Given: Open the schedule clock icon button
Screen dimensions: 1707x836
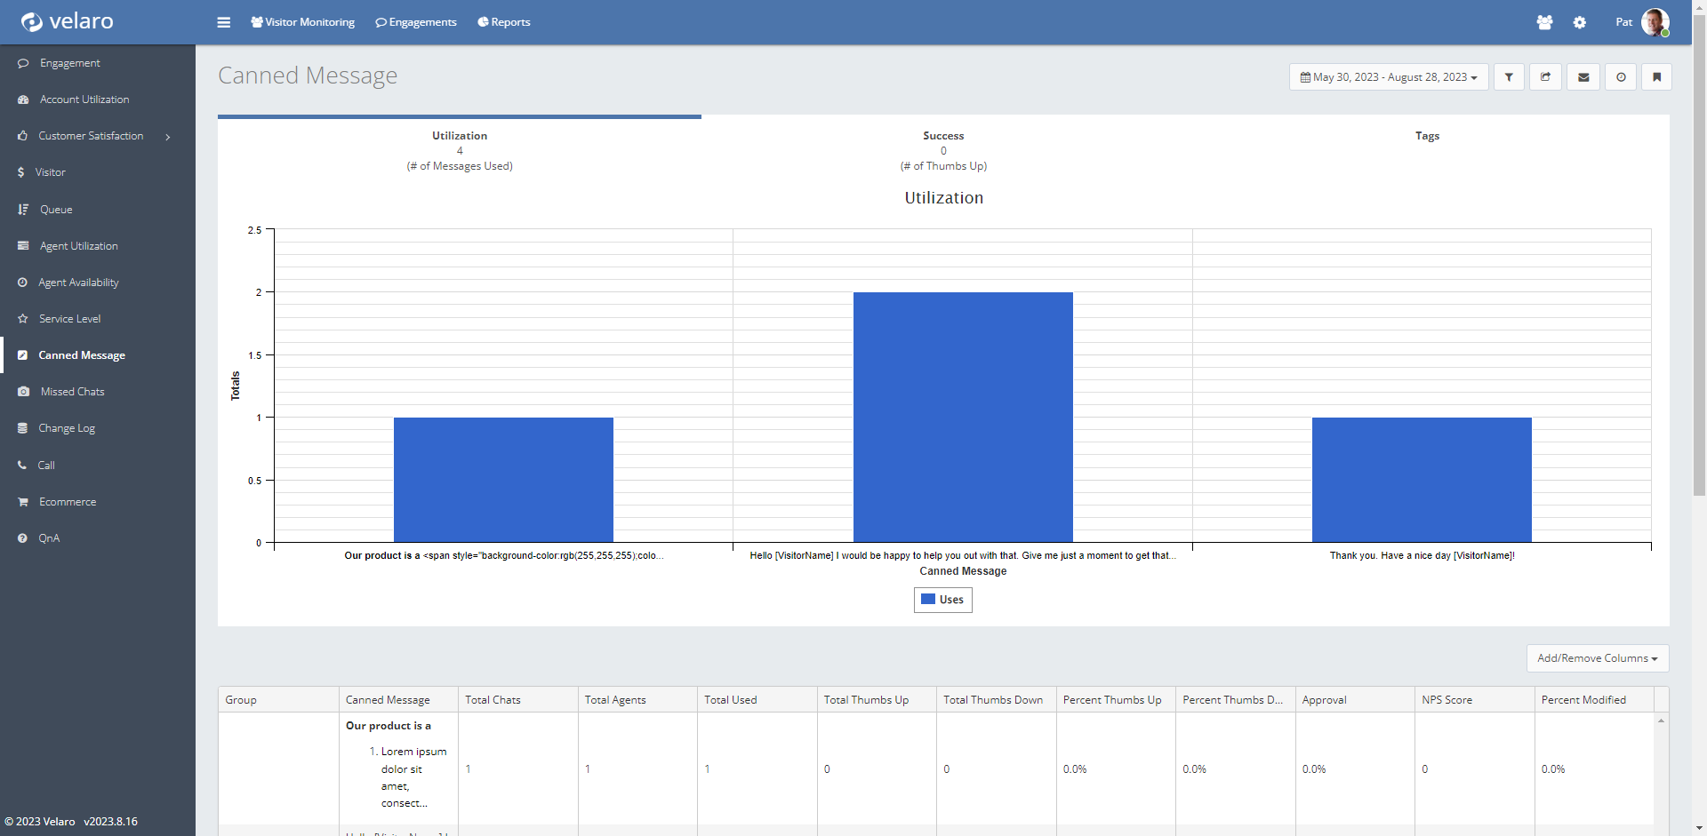Looking at the screenshot, I should click(1621, 77).
